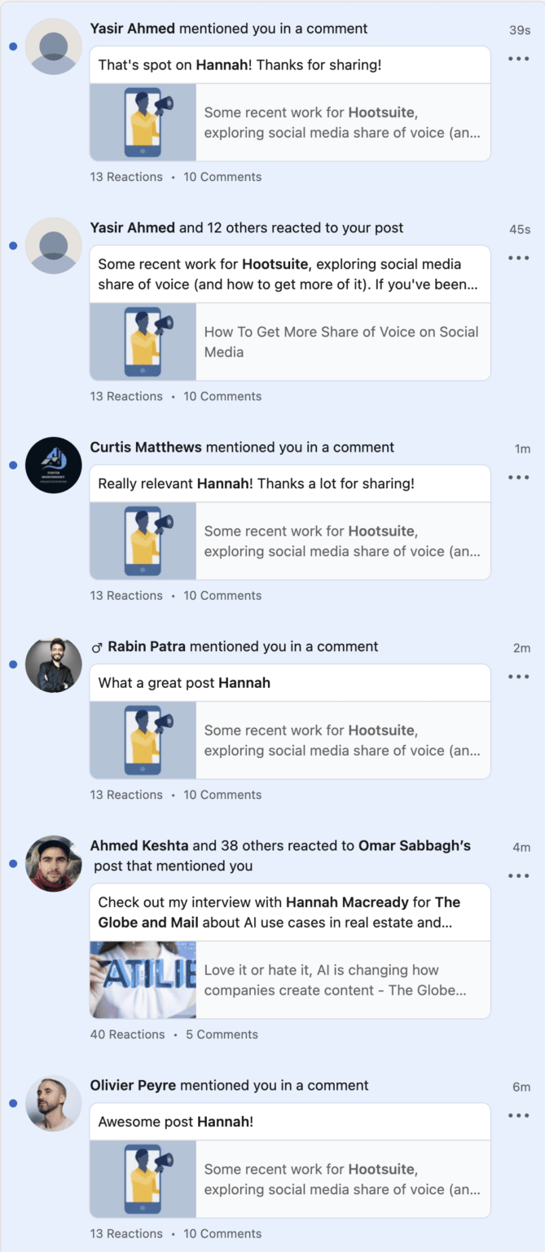
Task: Open Rabin Patra's profile picture
Action: [52, 664]
